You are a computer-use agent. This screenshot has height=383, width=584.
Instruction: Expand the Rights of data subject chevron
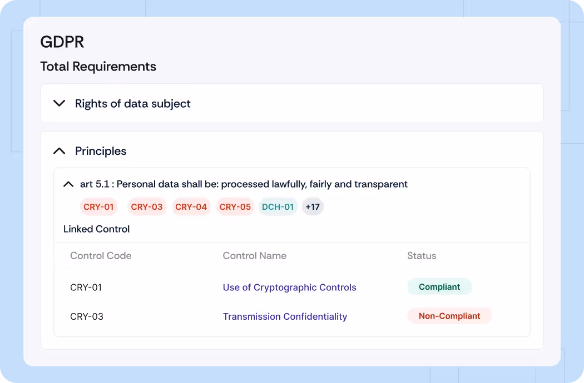pos(60,103)
